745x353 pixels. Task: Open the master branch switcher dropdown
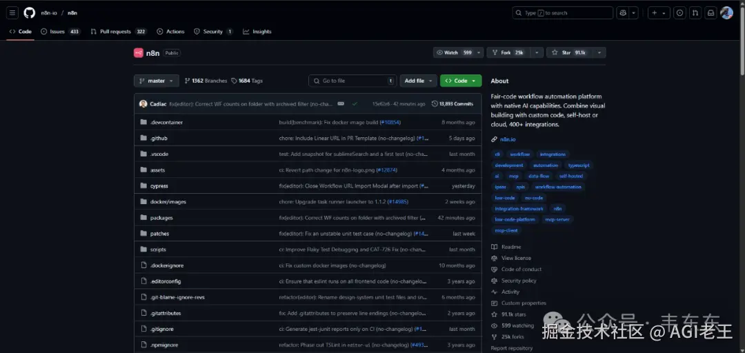coord(157,81)
